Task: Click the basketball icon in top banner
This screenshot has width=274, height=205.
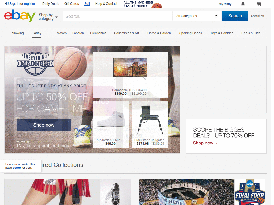Action: (x=157, y=6)
